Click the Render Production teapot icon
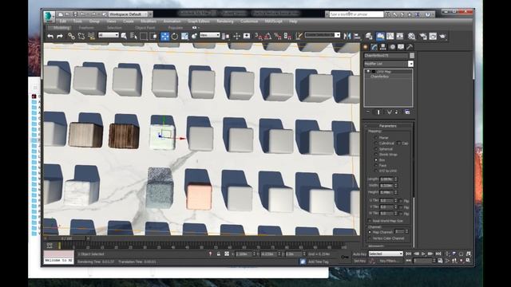 [442, 37]
